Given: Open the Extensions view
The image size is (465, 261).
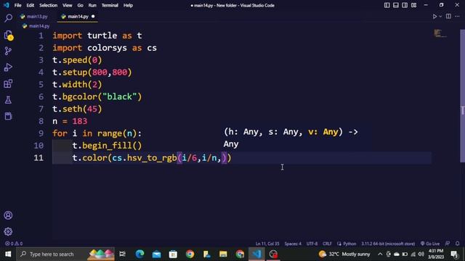Looking at the screenshot, I should point(8,84).
